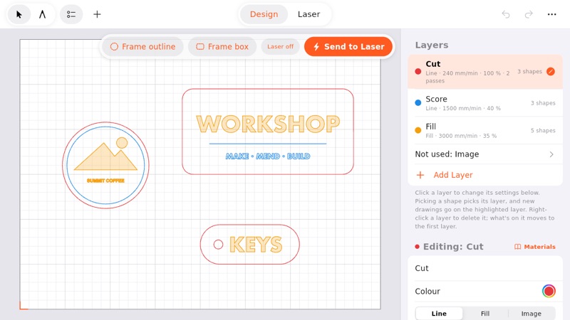The width and height of the screenshot is (570, 320).
Task: Click the undo arrow
Action: click(506, 14)
